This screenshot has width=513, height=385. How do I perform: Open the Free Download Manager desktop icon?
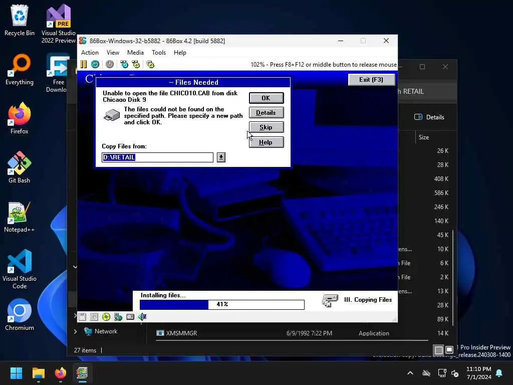[x=58, y=73]
